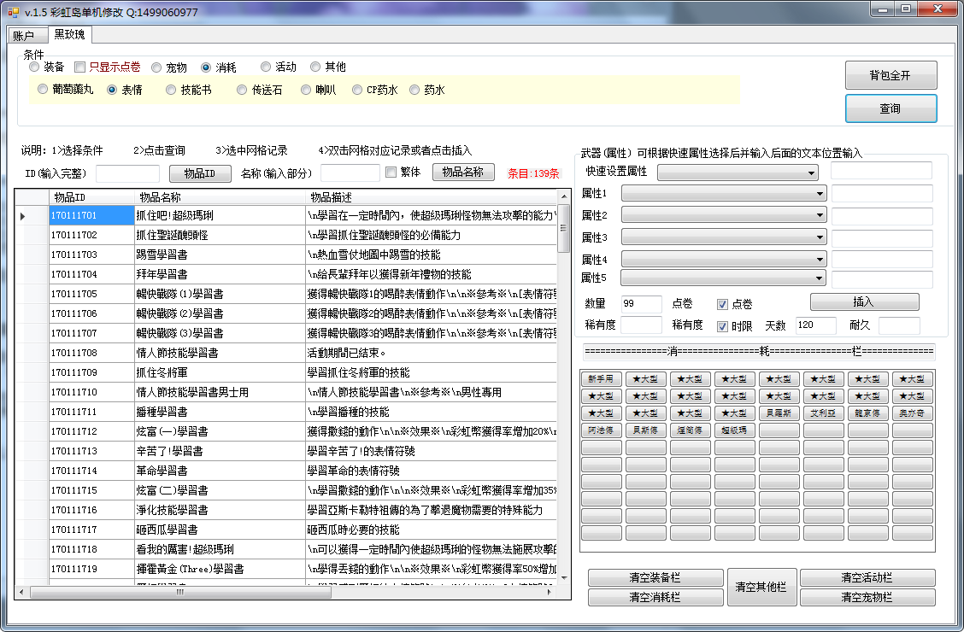Select the 奧亦奇 inventory slot
Image resolution: width=964 pixels, height=632 pixels.
pyautogui.click(x=913, y=413)
